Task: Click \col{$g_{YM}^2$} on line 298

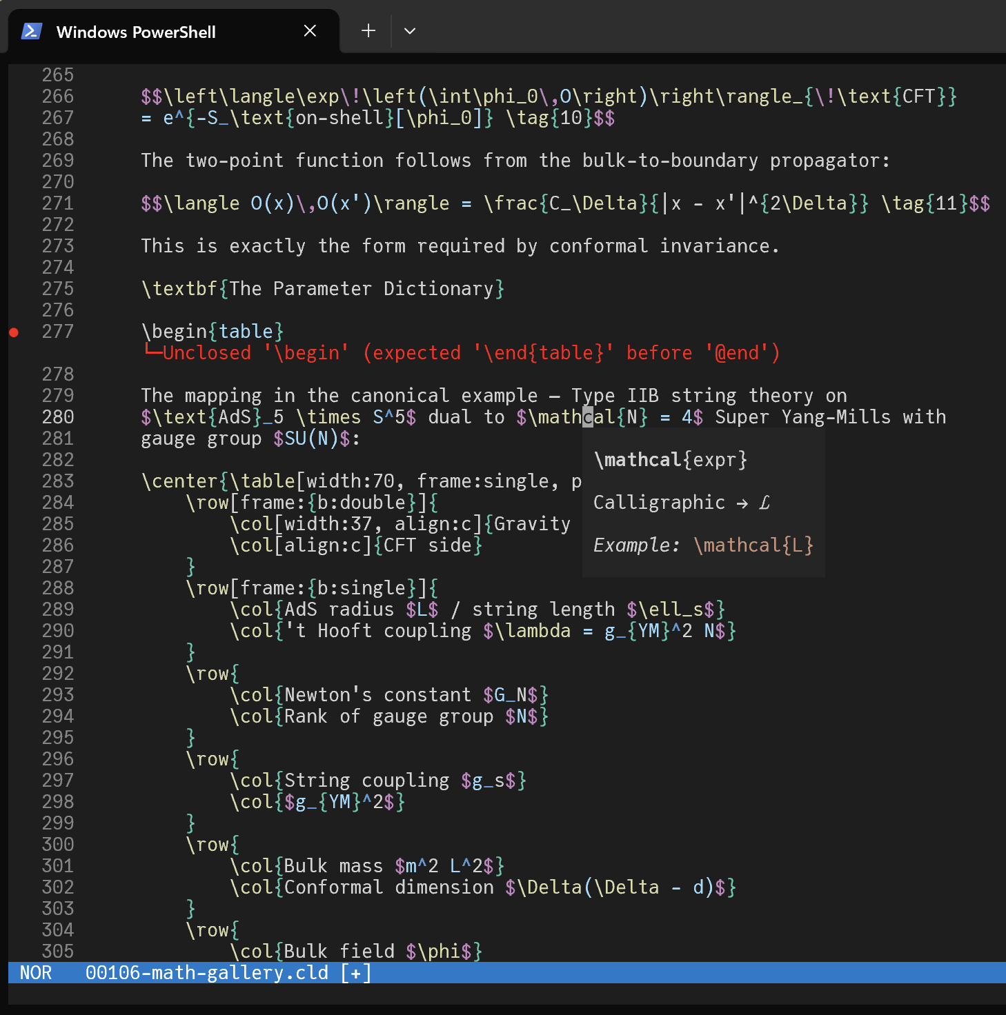Action: click(317, 802)
